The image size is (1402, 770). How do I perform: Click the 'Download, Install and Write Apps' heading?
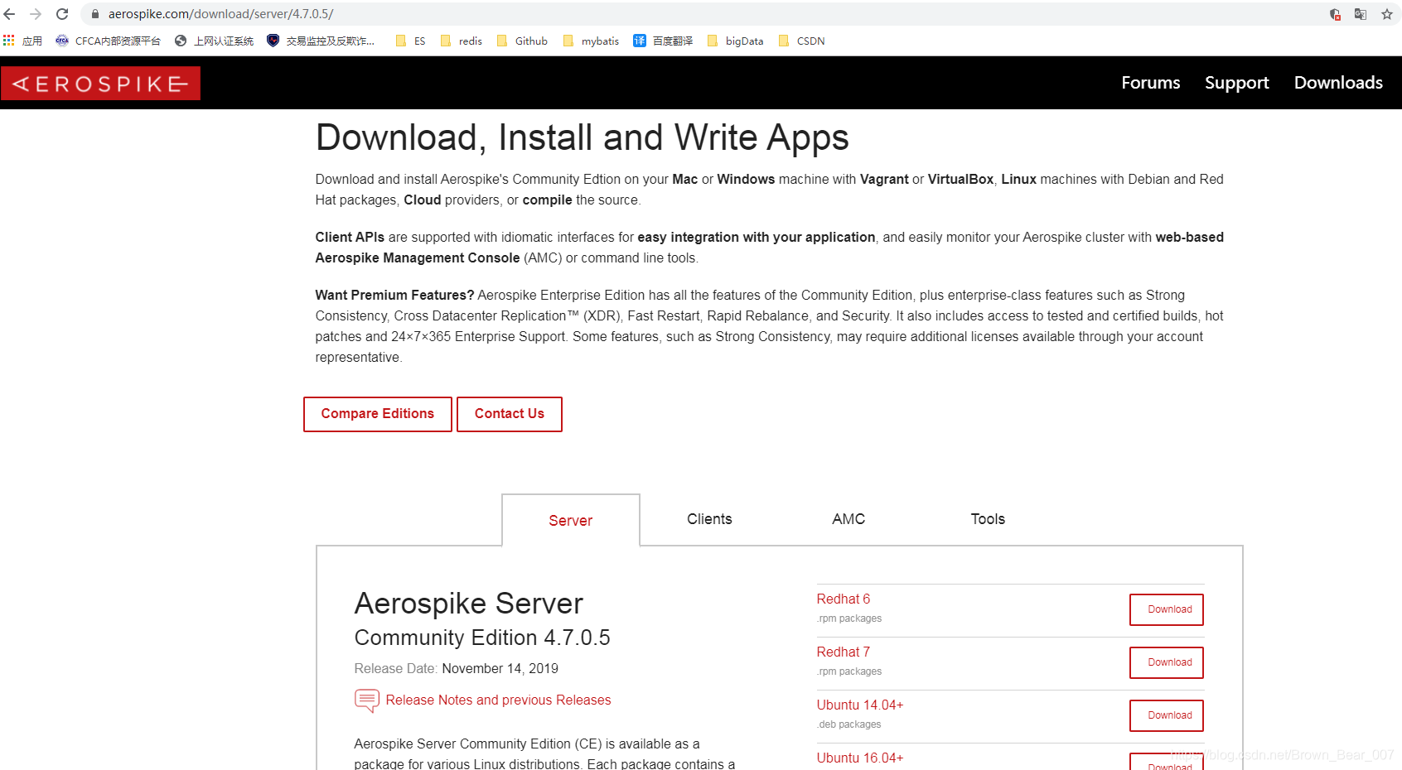(x=582, y=138)
